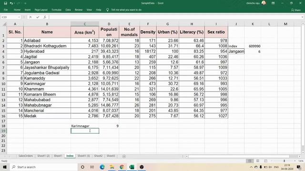
Task: Open the Customize Quick Access Toolbar dropdown
Action: [x=25, y=3]
